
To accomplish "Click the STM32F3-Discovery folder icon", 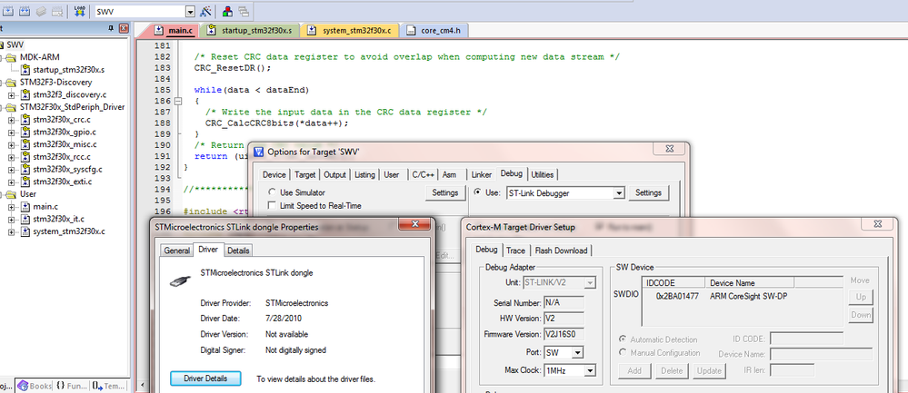I will (x=12, y=82).
